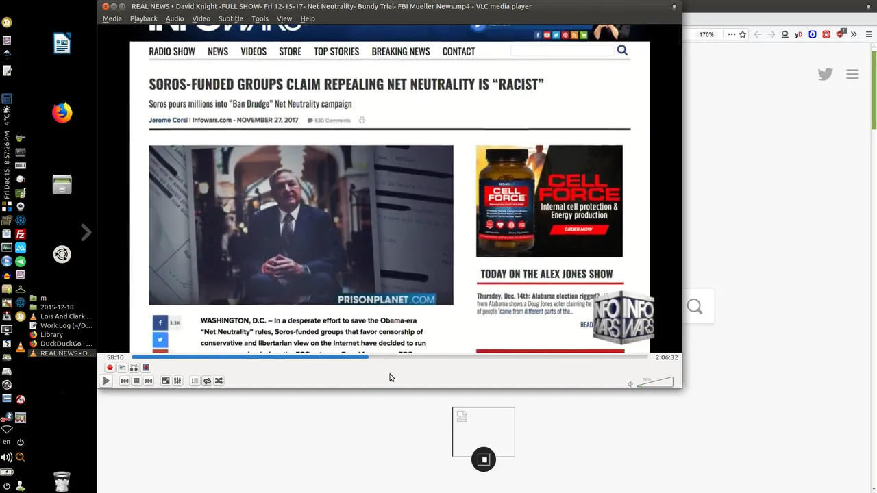
Task: Open the Help menu in VLC
Action: pyautogui.click(x=308, y=18)
